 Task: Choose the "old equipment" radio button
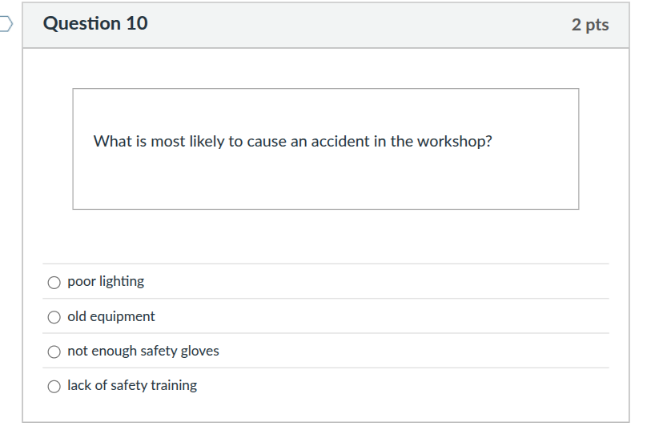(x=54, y=317)
